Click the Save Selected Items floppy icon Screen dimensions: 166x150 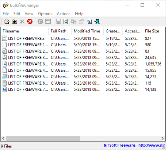[x=58, y=22]
